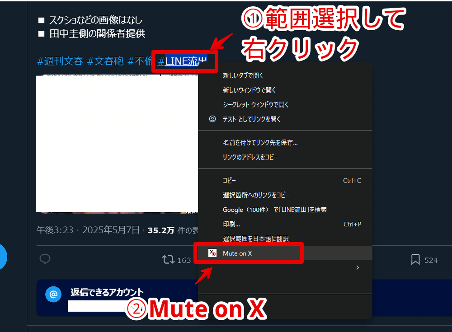Click bookmark icon showing 524
The width and height of the screenshot is (452, 332).
point(415,260)
